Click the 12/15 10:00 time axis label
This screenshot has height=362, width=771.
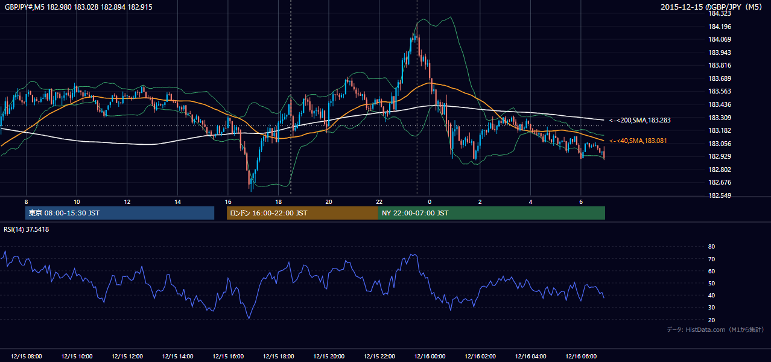click(x=77, y=357)
